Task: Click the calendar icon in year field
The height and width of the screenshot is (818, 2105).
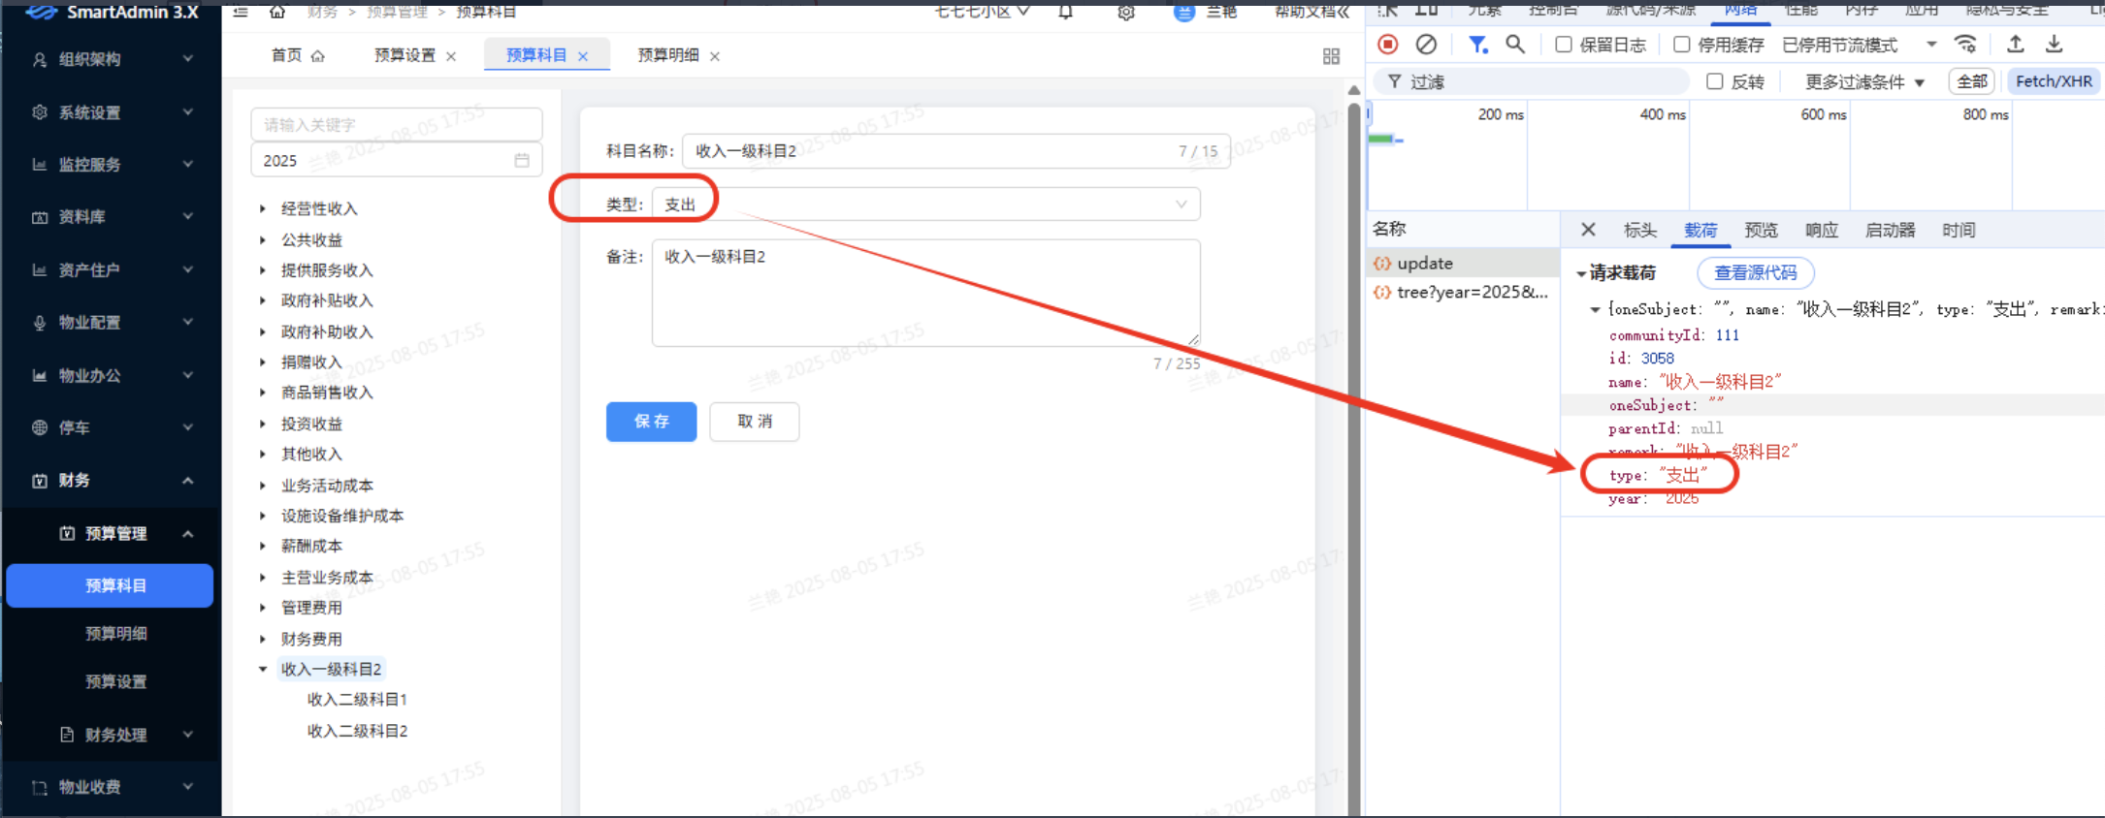Action: (522, 160)
